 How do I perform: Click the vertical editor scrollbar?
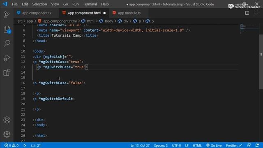click(261, 62)
